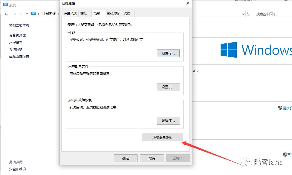Close the 系统属性 dialog

(188, 3)
